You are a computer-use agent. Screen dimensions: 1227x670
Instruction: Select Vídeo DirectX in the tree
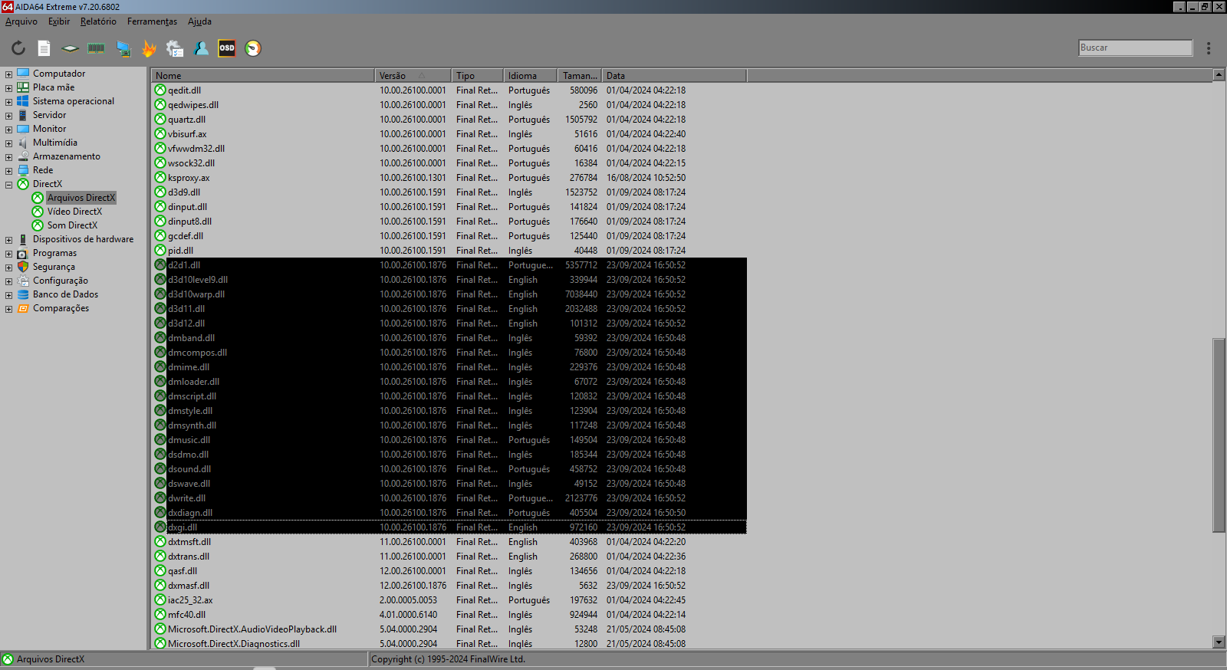coord(74,212)
